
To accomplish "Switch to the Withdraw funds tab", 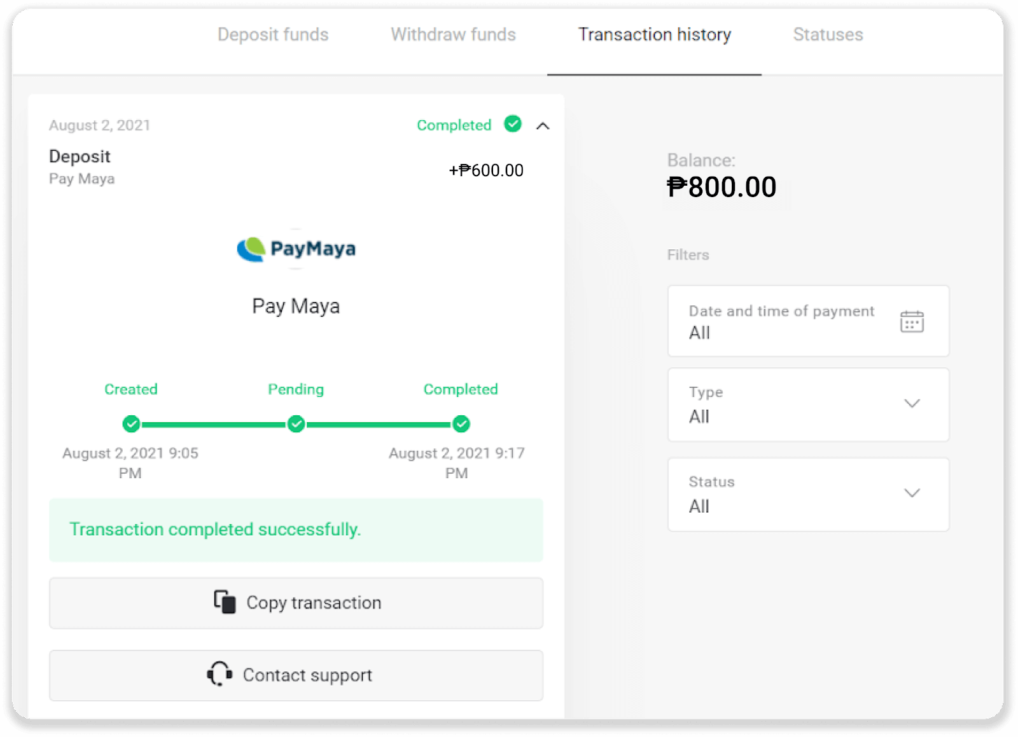I will point(453,34).
